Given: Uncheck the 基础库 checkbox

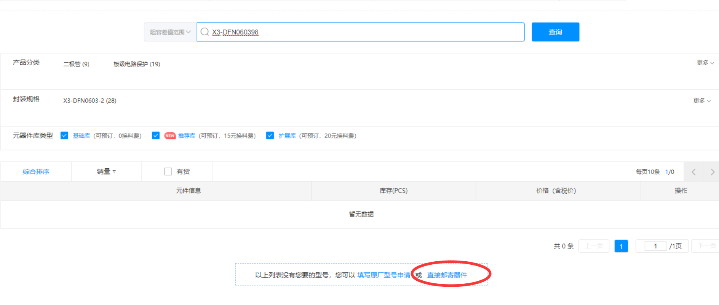Looking at the screenshot, I should pos(64,136).
